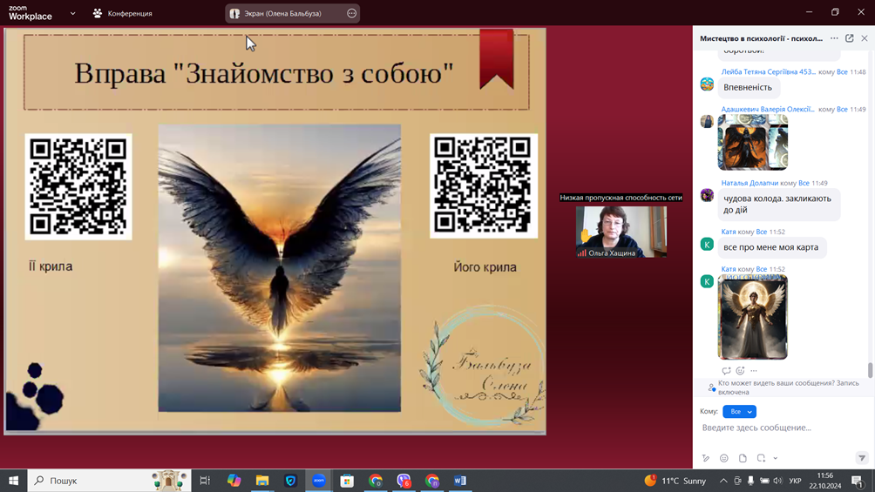Open the emoji picker in chat toolbar
875x492 pixels.
point(723,458)
